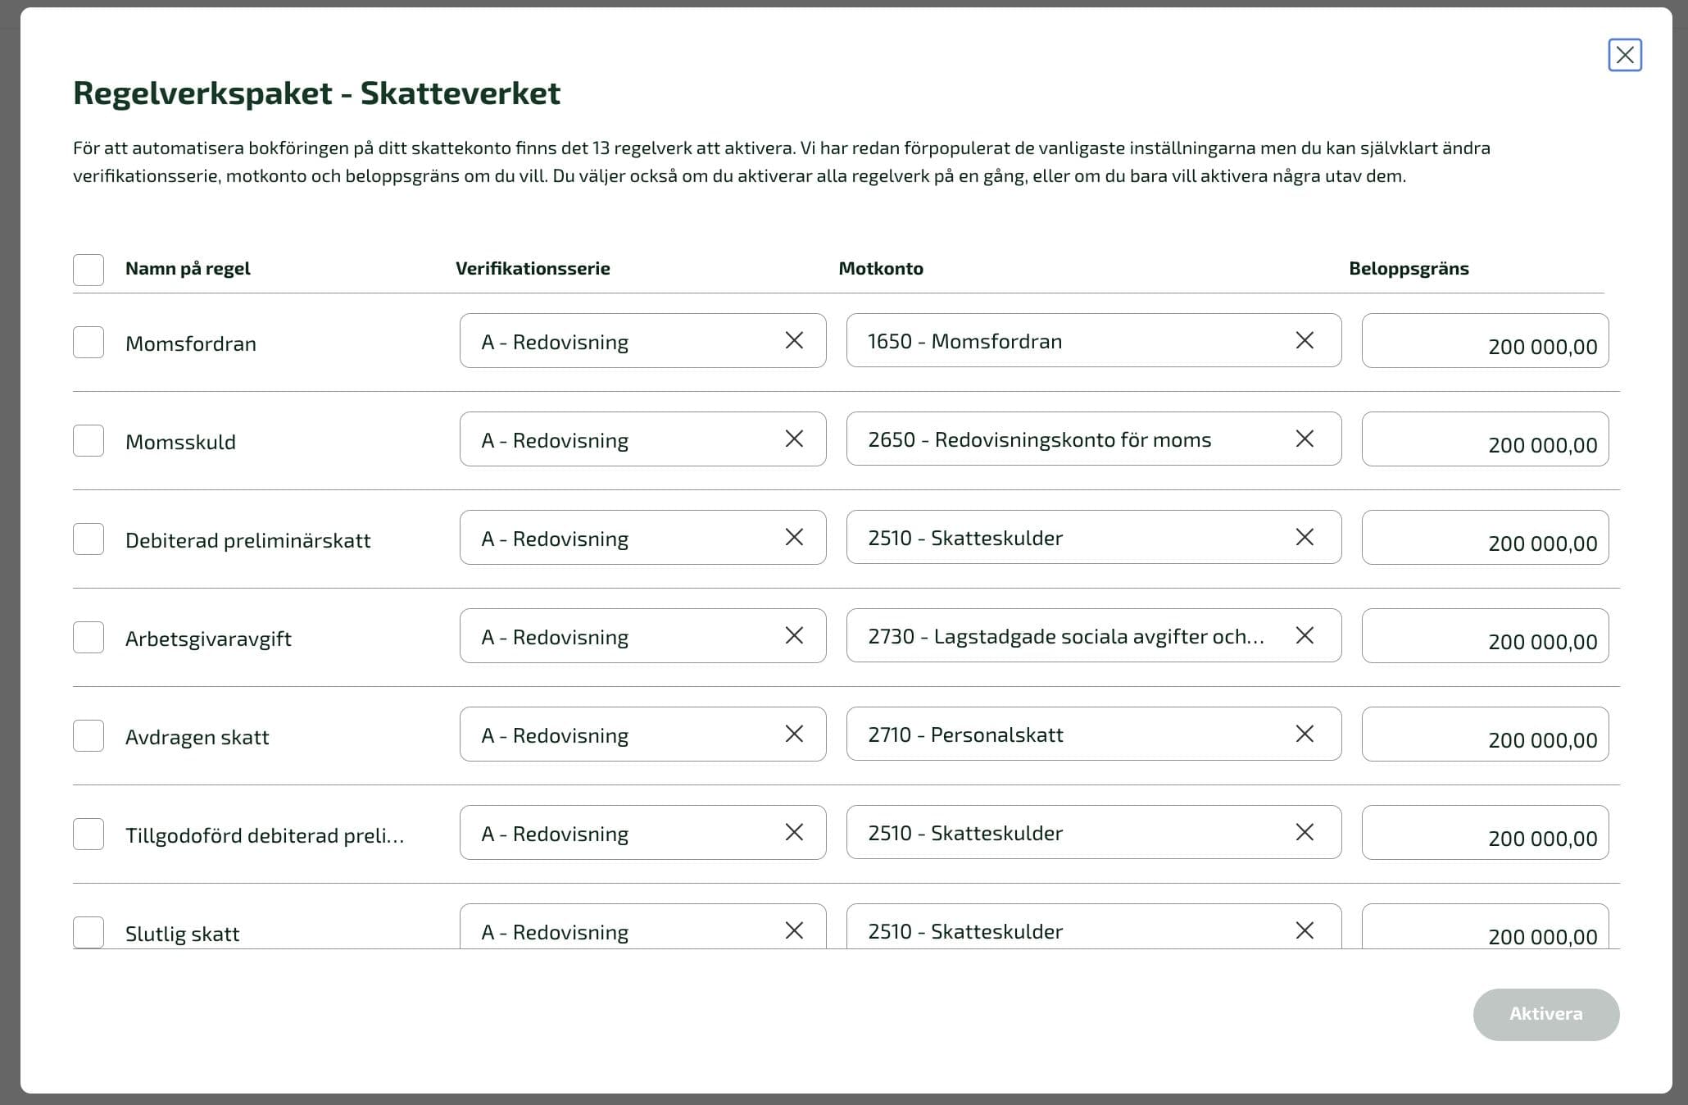Click the Beloppsgräns column header
The image size is (1688, 1105).
click(1409, 269)
